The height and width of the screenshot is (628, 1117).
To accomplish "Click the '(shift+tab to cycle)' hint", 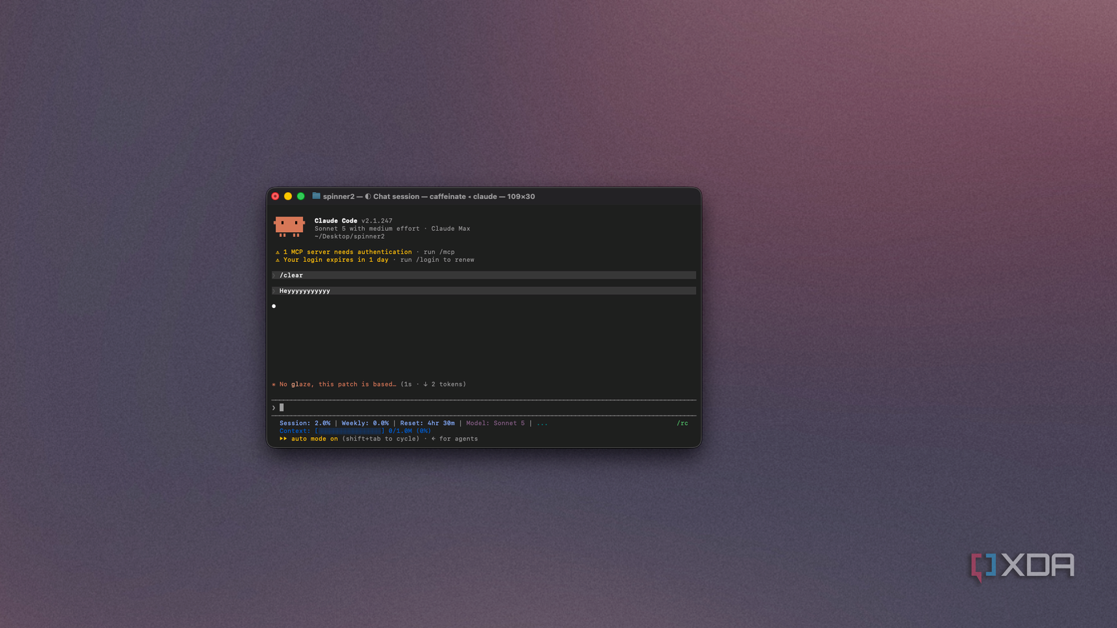I will click(x=380, y=439).
